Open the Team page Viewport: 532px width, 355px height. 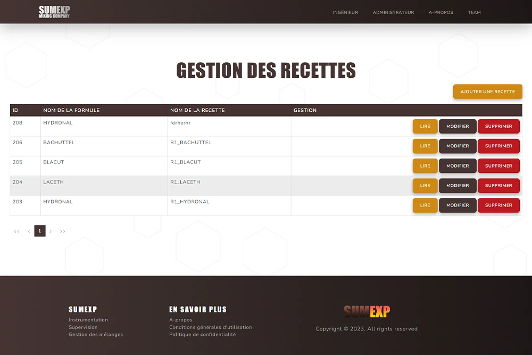(x=474, y=12)
